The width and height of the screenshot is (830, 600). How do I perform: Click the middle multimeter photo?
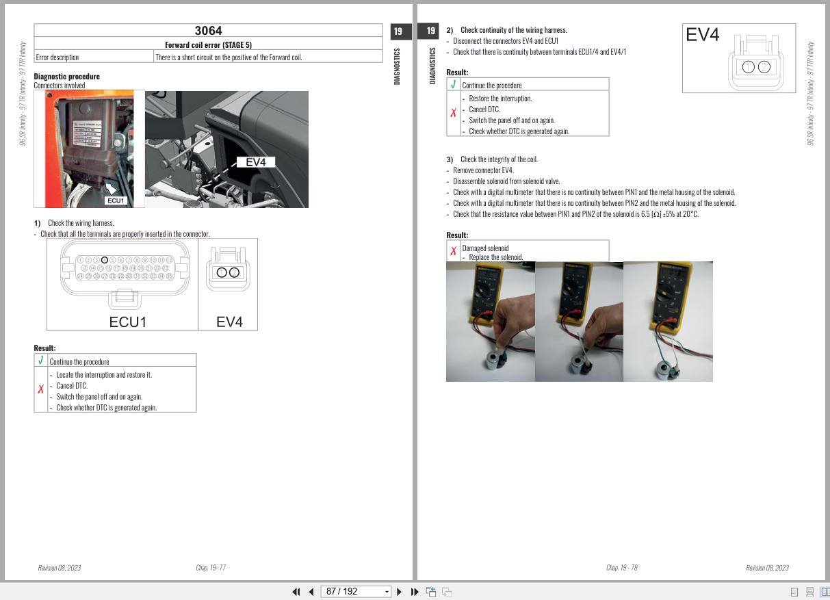pyautogui.click(x=580, y=321)
